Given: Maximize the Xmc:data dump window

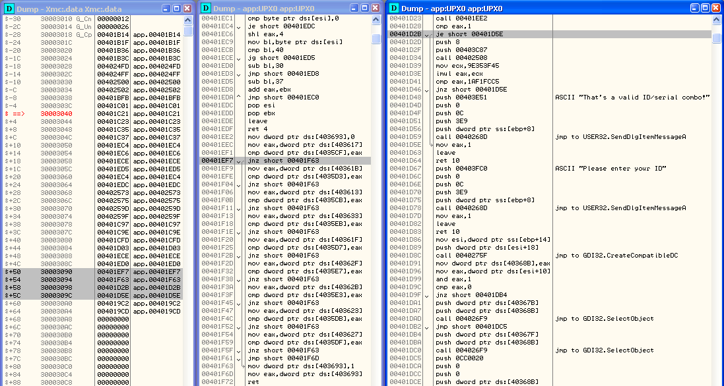Looking at the screenshot, I should pos(176,9).
